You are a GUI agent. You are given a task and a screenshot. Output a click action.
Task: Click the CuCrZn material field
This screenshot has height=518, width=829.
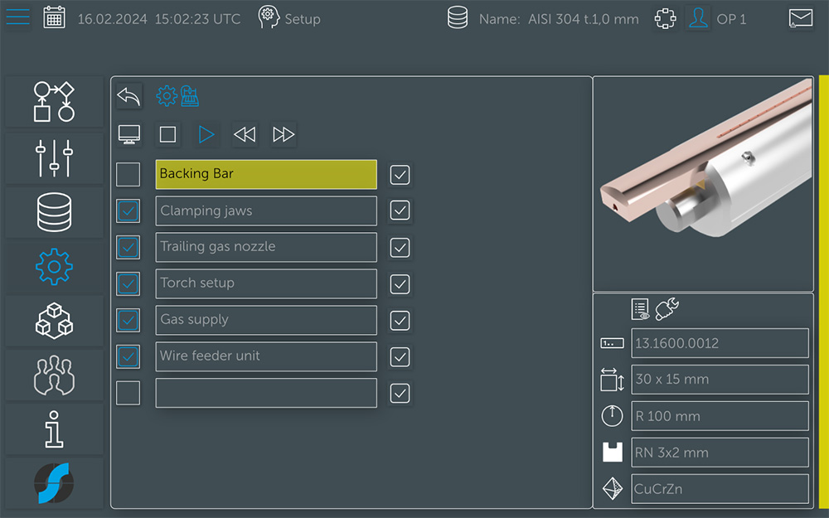pyautogui.click(x=719, y=489)
